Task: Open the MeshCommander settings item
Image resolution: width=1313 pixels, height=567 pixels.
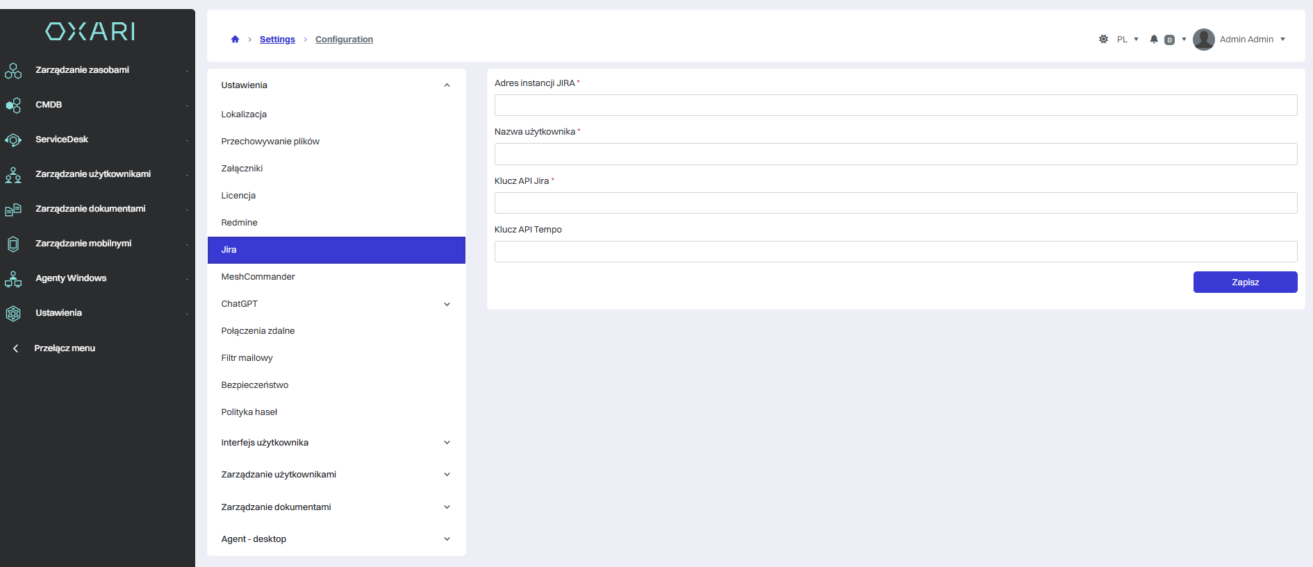Action: pyautogui.click(x=258, y=277)
